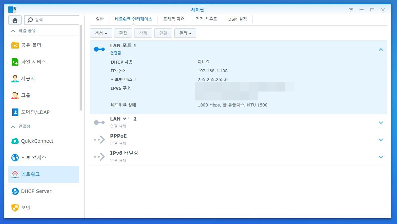Open the 생성 dropdown menu
The height and width of the screenshot is (224, 397).
click(x=101, y=33)
